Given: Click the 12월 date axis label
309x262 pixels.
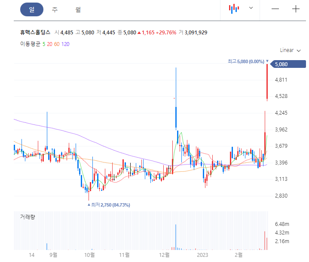Looking at the screenshot, I should (x=164, y=255).
